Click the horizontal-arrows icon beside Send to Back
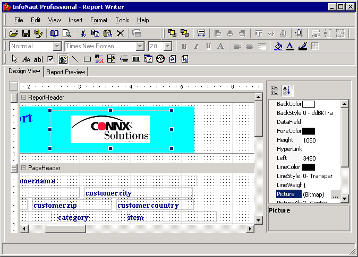This screenshot has height=257, width=358. 201,33
